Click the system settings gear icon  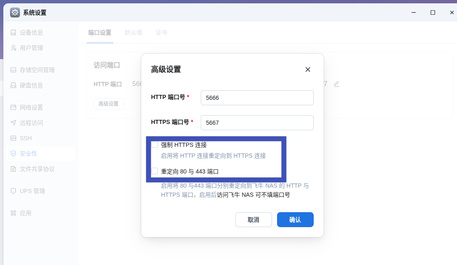15,12
